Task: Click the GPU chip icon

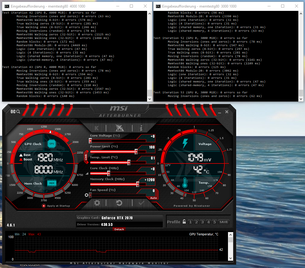Action: click(x=52, y=144)
